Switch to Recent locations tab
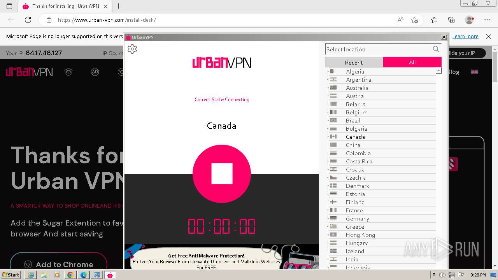 click(354, 62)
